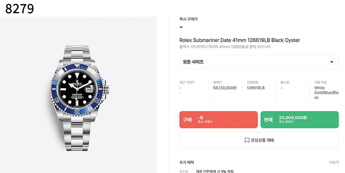Expand size selector with the round arrow icon
345x173 pixels.
[331, 62]
